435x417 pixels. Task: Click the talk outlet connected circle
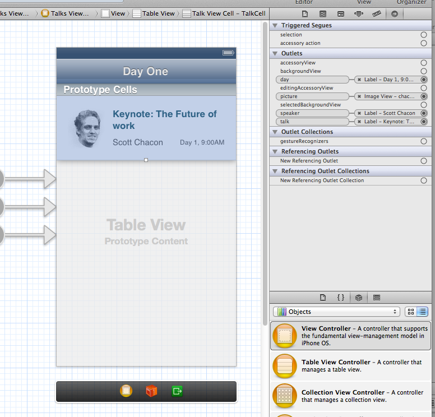[424, 122]
